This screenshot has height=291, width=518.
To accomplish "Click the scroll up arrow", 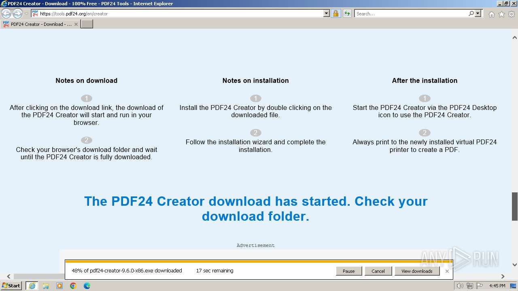I will coord(515,38).
